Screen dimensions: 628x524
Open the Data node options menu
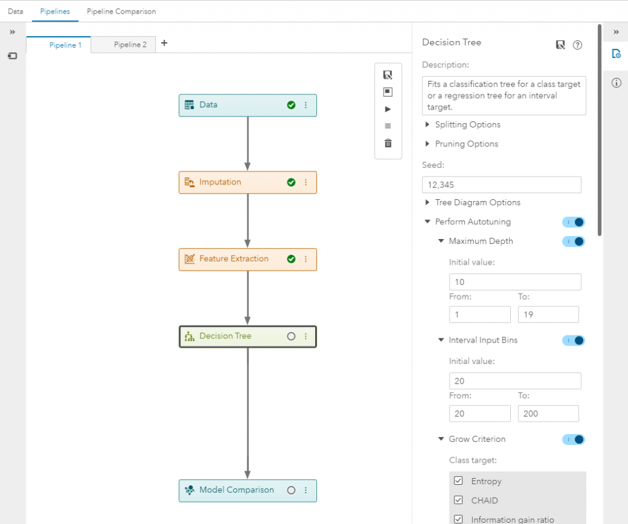305,105
